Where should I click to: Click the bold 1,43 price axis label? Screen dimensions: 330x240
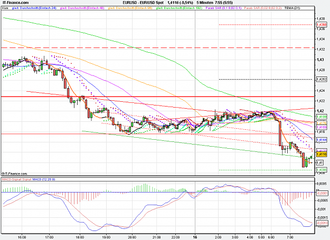(x=320, y=60)
